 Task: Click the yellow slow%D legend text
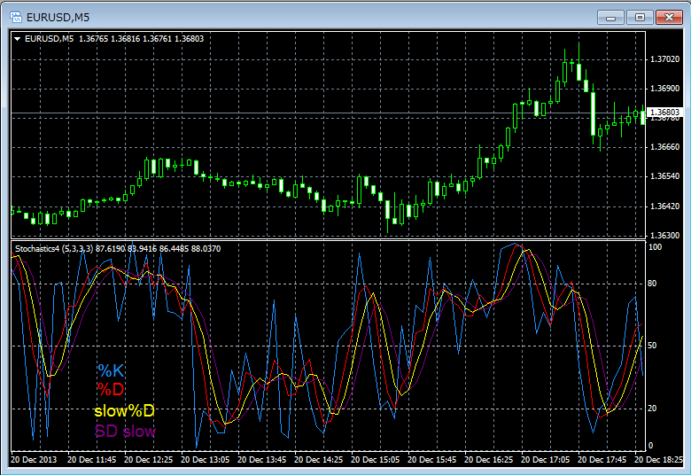124,411
